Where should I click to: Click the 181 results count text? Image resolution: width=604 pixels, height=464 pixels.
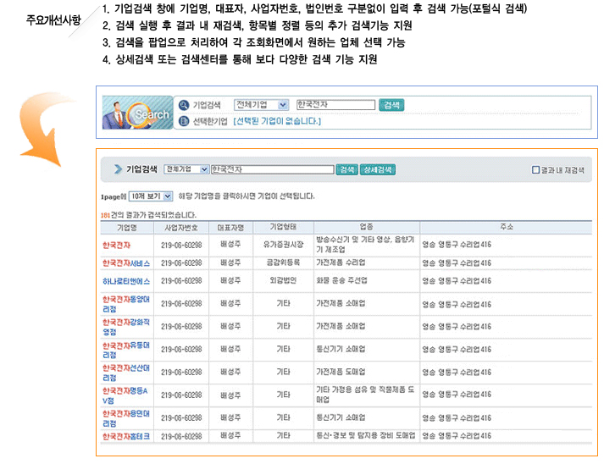105,215
